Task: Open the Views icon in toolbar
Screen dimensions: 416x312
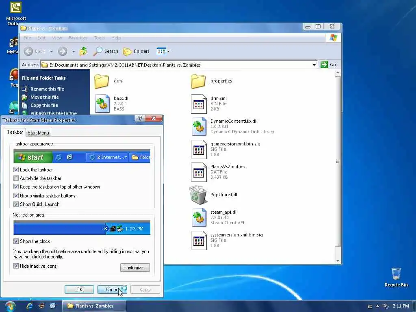Action: pos(161,51)
